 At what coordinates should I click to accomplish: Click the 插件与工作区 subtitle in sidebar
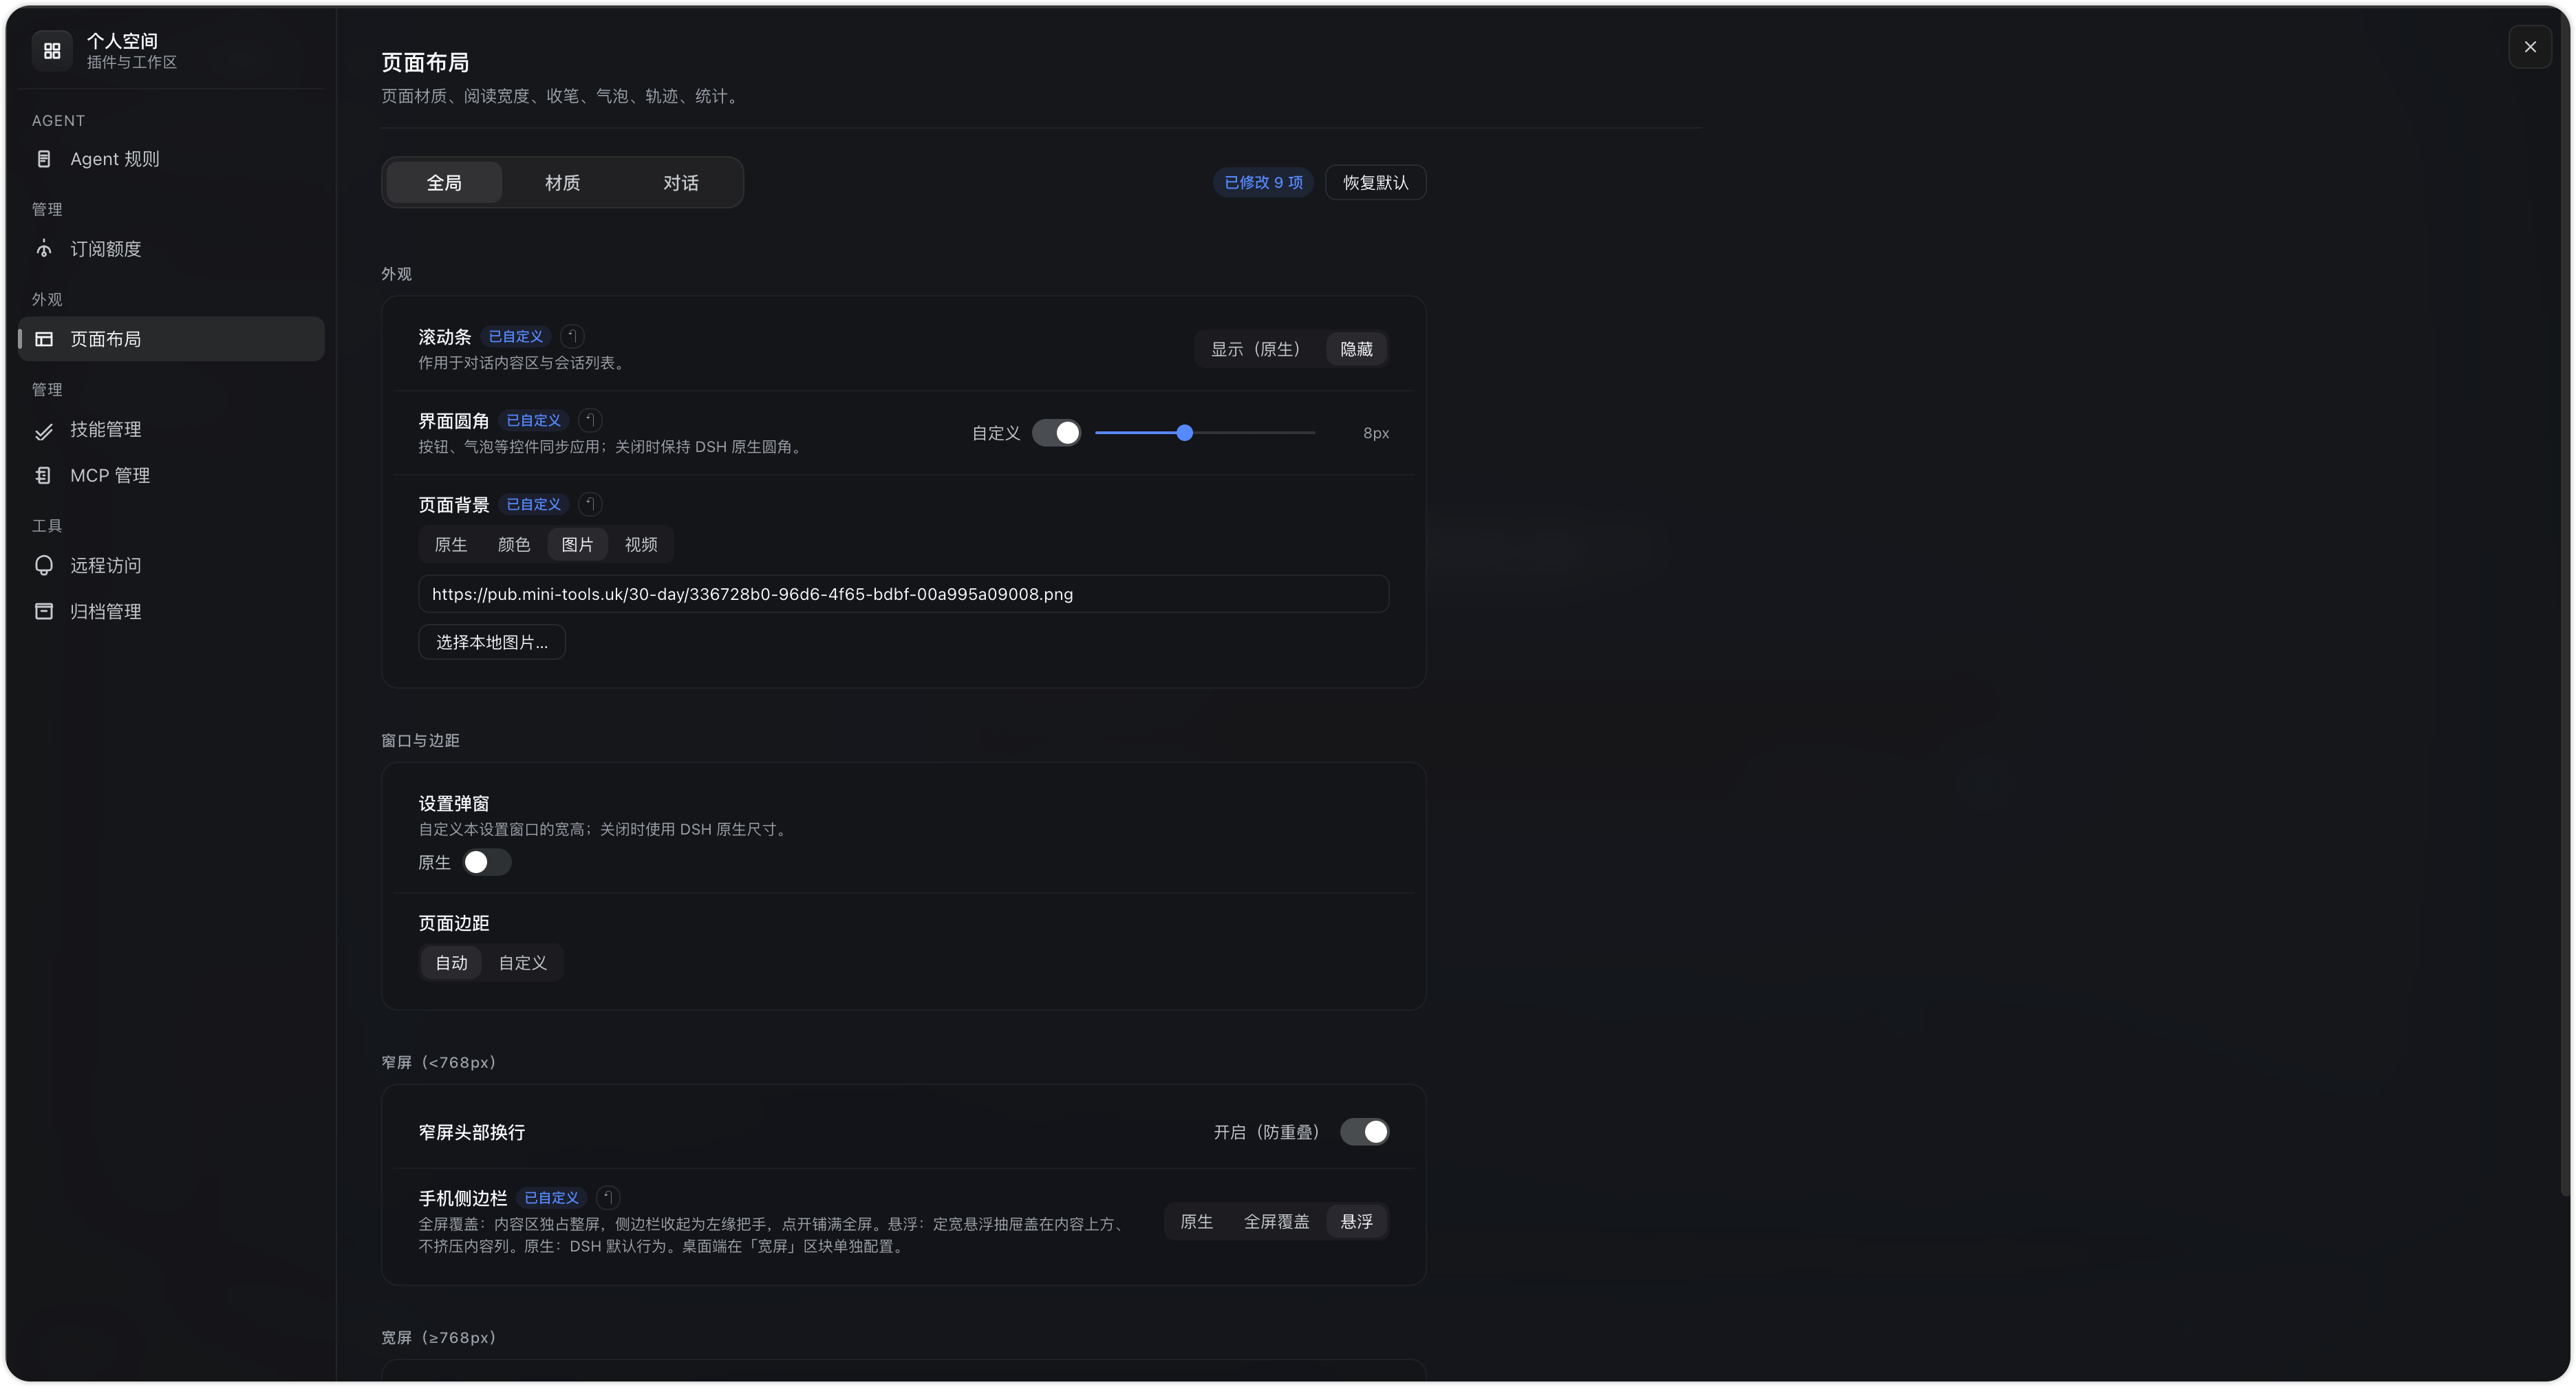(132, 62)
